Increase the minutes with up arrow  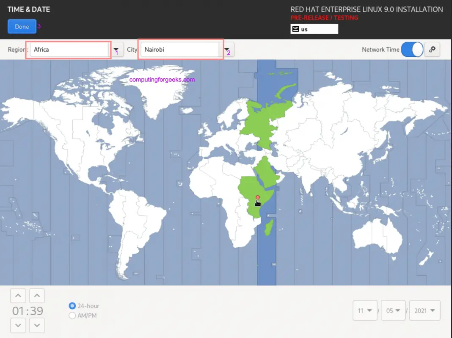[37, 296]
